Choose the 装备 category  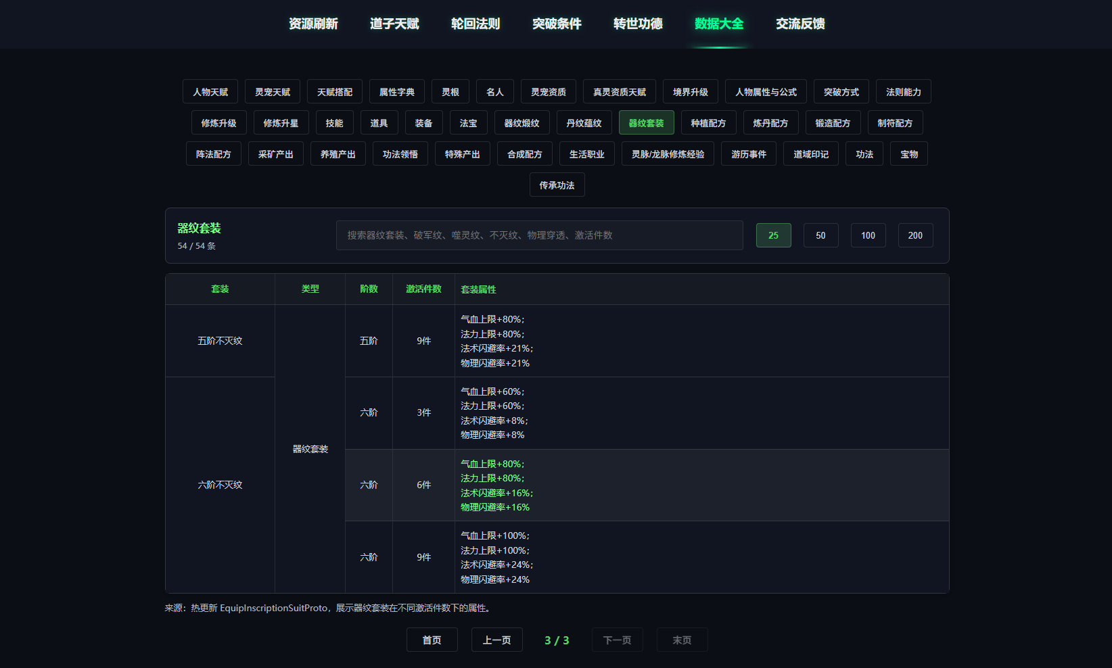(424, 123)
